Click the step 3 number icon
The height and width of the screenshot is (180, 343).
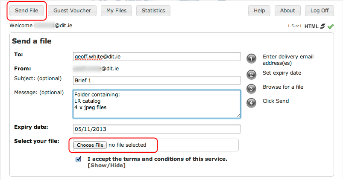(252, 89)
